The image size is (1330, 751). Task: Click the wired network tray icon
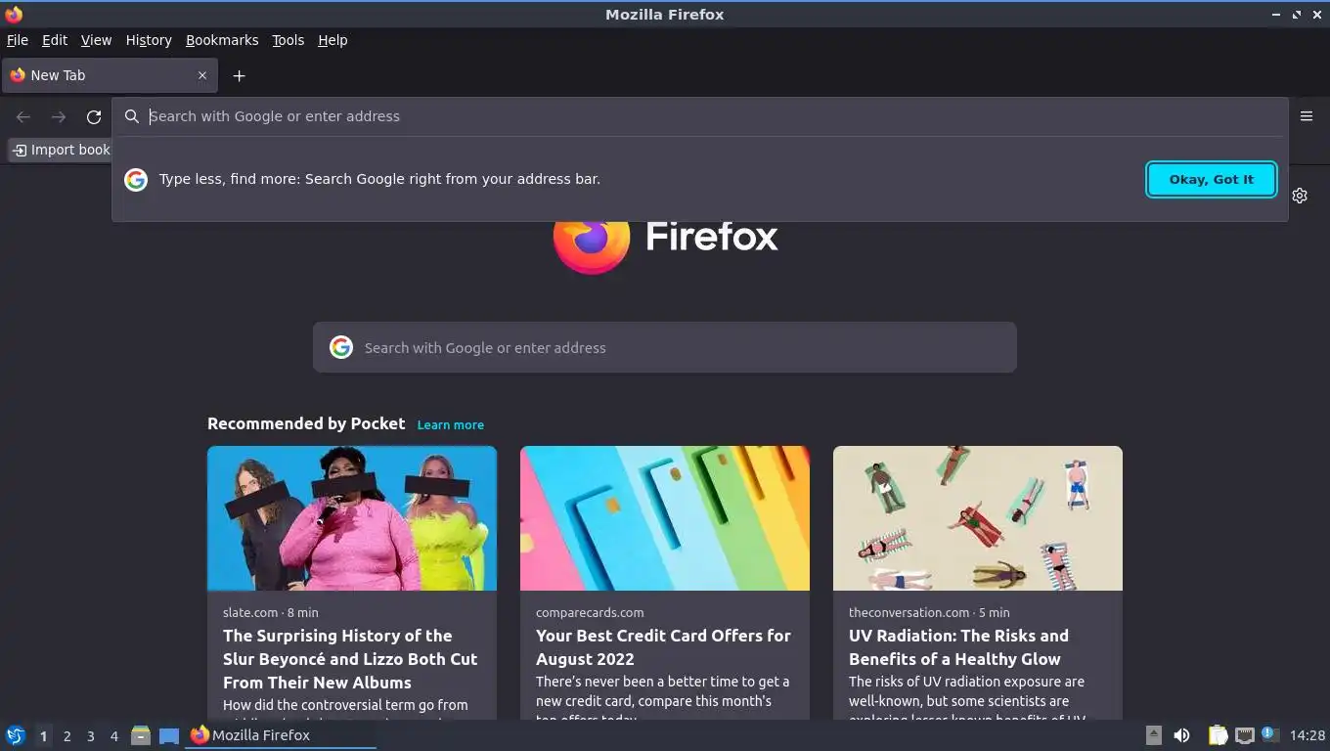click(x=1245, y=735)
